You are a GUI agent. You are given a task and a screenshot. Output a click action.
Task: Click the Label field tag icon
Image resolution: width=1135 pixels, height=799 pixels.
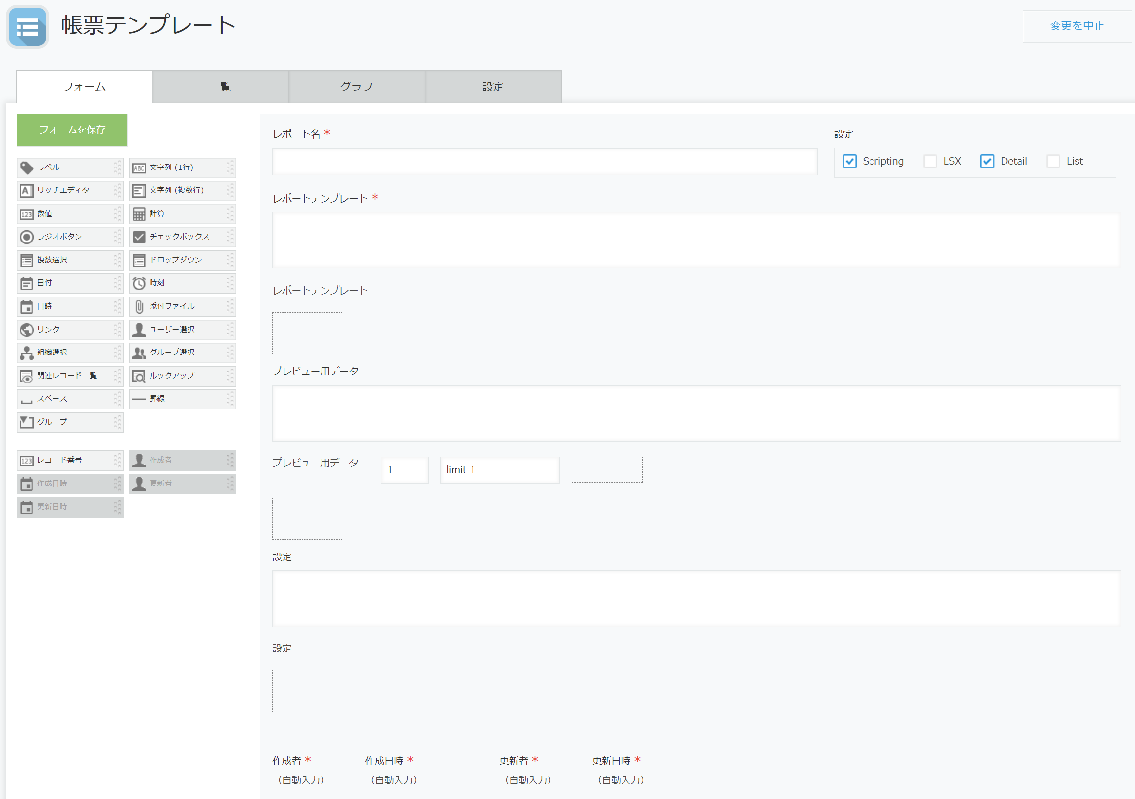27,168
